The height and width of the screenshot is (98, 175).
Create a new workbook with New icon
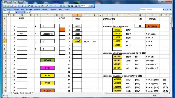5,6
